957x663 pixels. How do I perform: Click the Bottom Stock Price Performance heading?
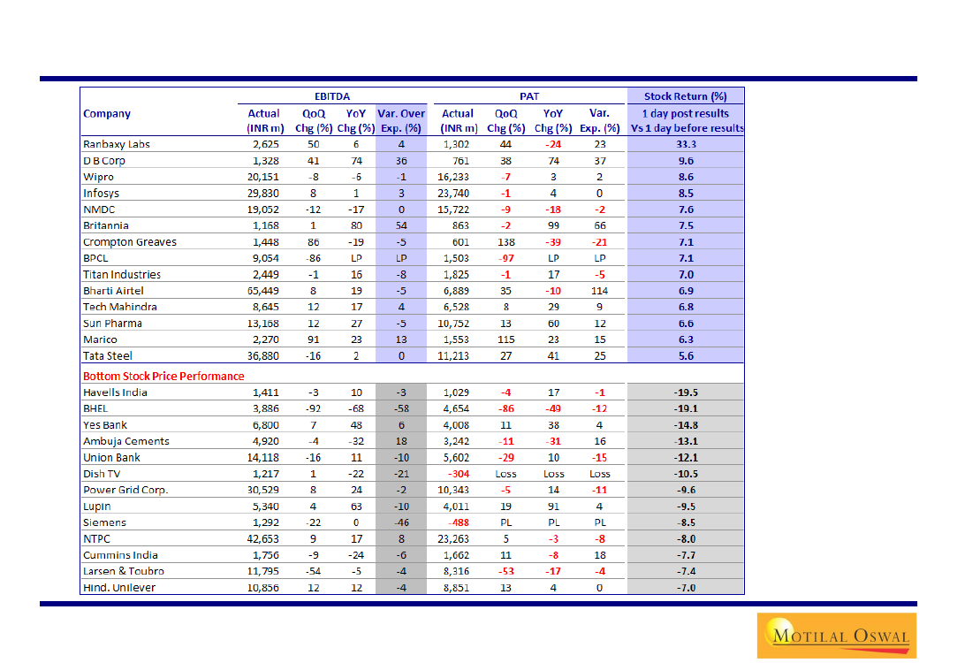point(163,376)
